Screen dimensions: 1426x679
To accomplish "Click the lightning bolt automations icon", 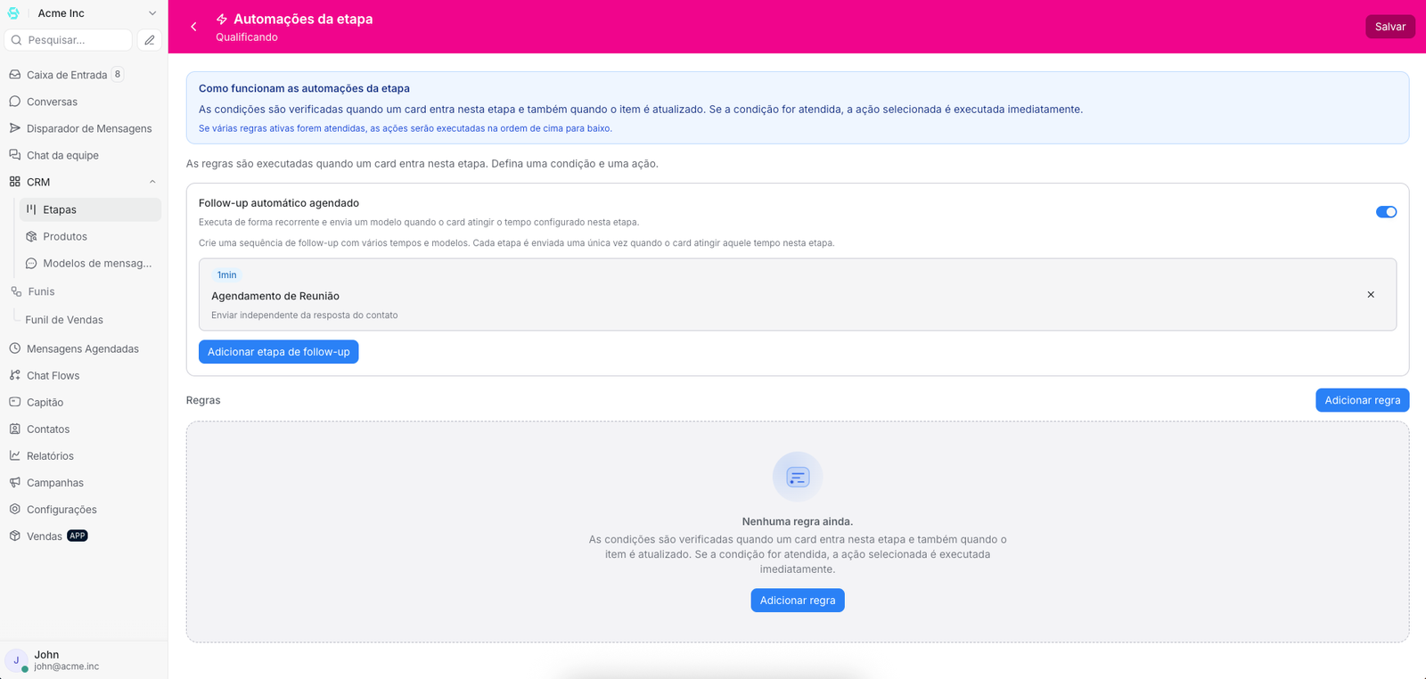I will pyautogui.click(x=222, y=19).
